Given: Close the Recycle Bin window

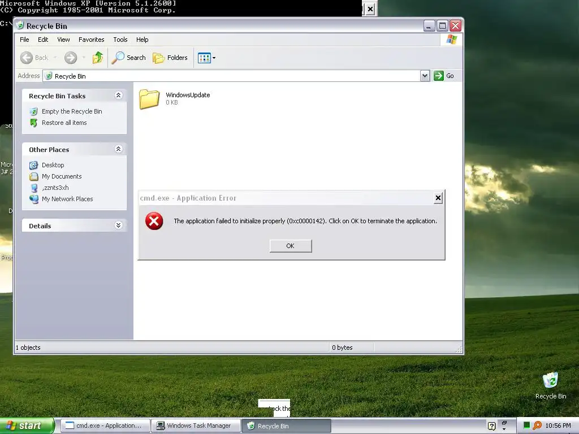Looking at the screenshot, I should click(455, 26).
